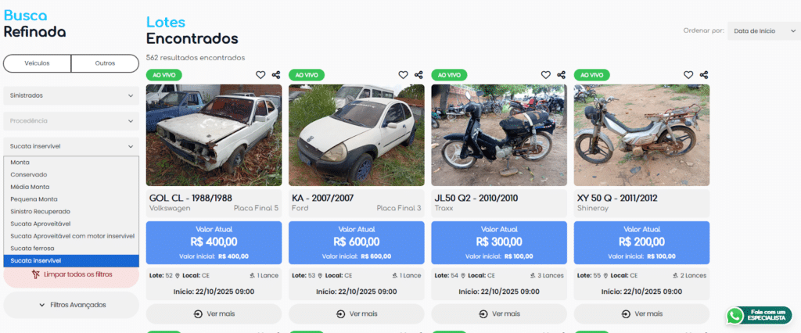
Task: Click Ver mais on GOL CL lot
Action: 214,313
